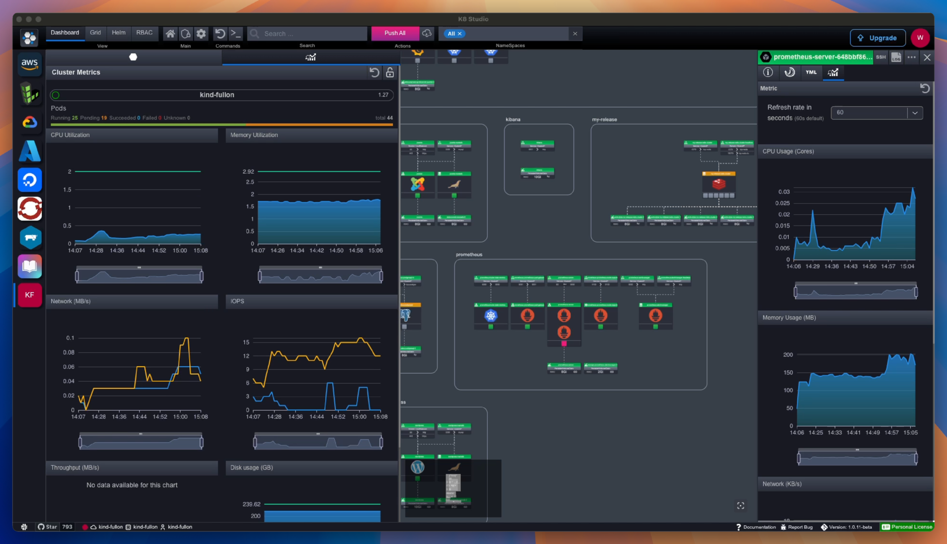947x544 pixels.
Task: Click Report Bug in status bar
Action: 796,527
